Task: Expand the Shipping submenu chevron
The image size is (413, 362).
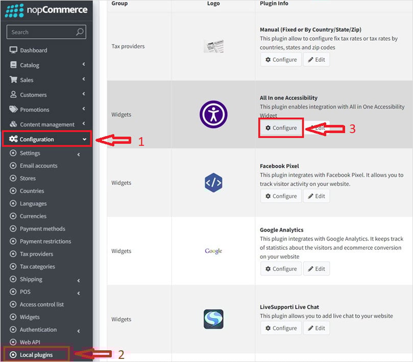Action: coord(79,281)
